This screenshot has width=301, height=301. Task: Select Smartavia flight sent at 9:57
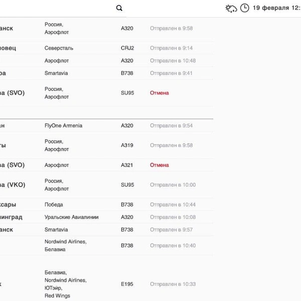point(56,230)
